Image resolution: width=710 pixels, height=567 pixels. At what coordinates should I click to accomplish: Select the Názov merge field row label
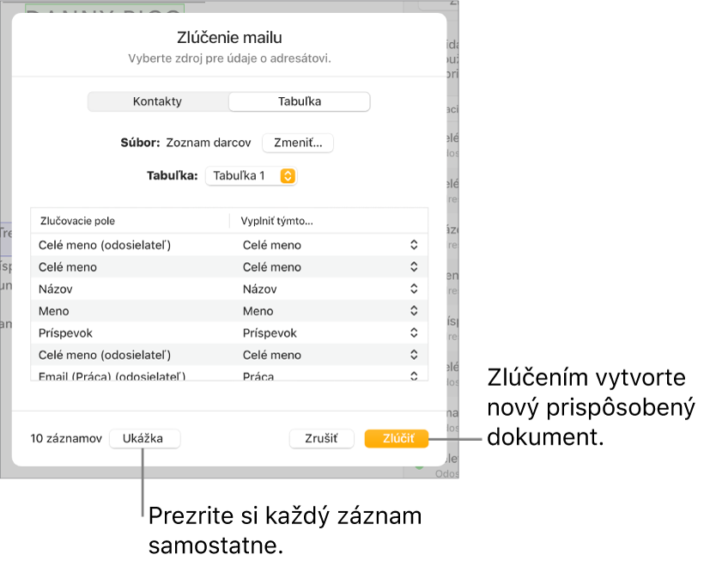pos(55,290)
